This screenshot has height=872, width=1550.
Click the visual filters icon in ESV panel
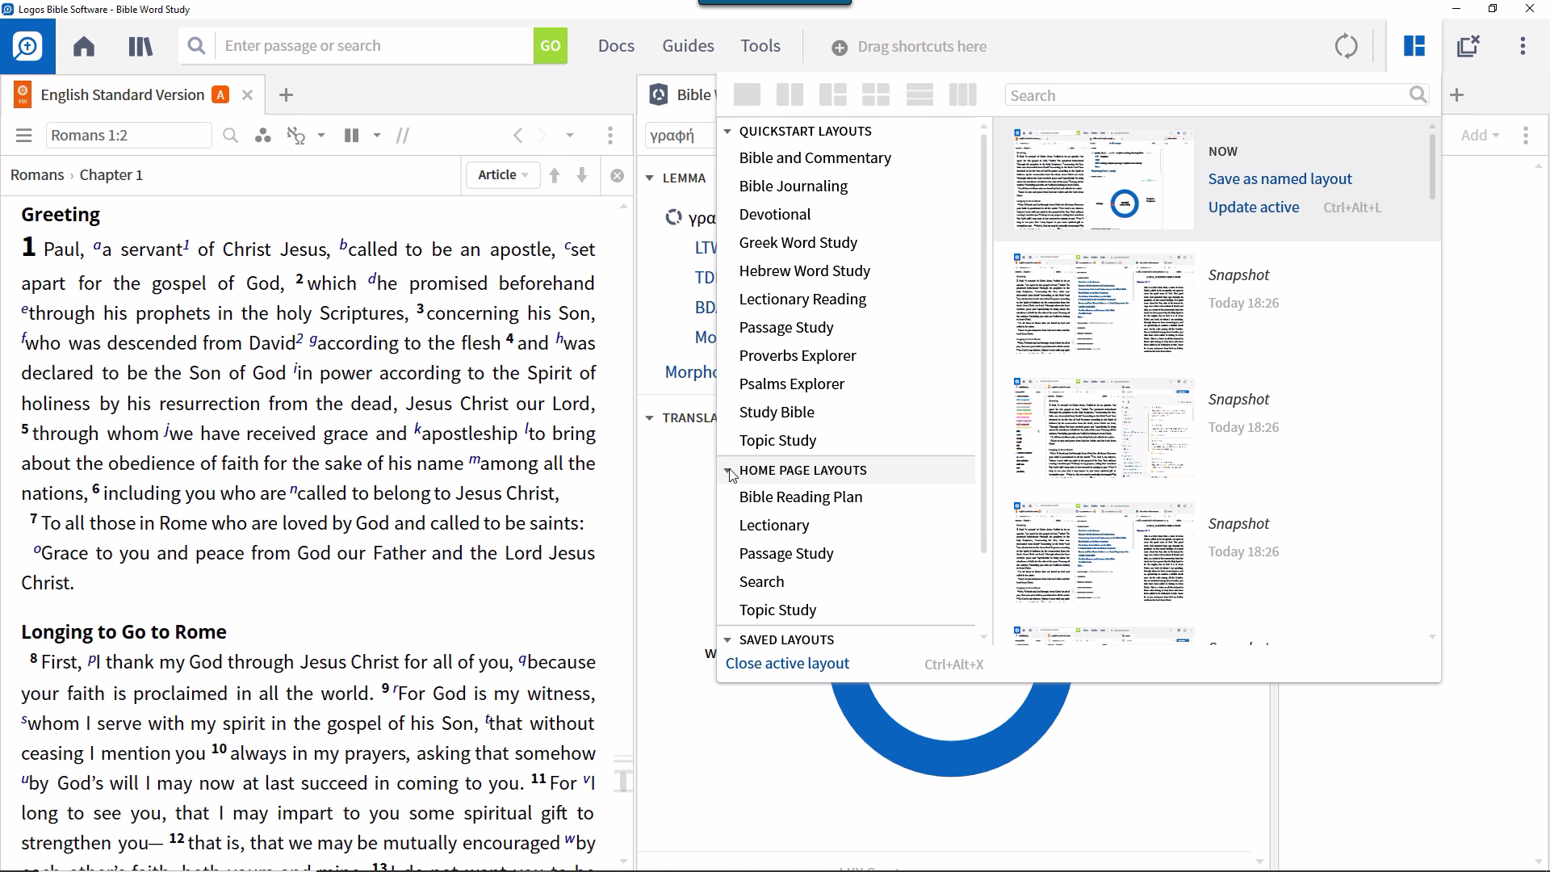point(262,136)
